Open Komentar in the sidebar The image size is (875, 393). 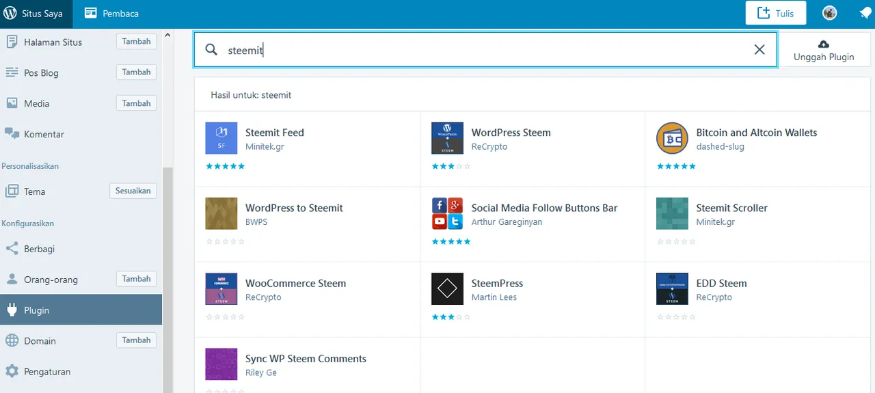[44, 134]
